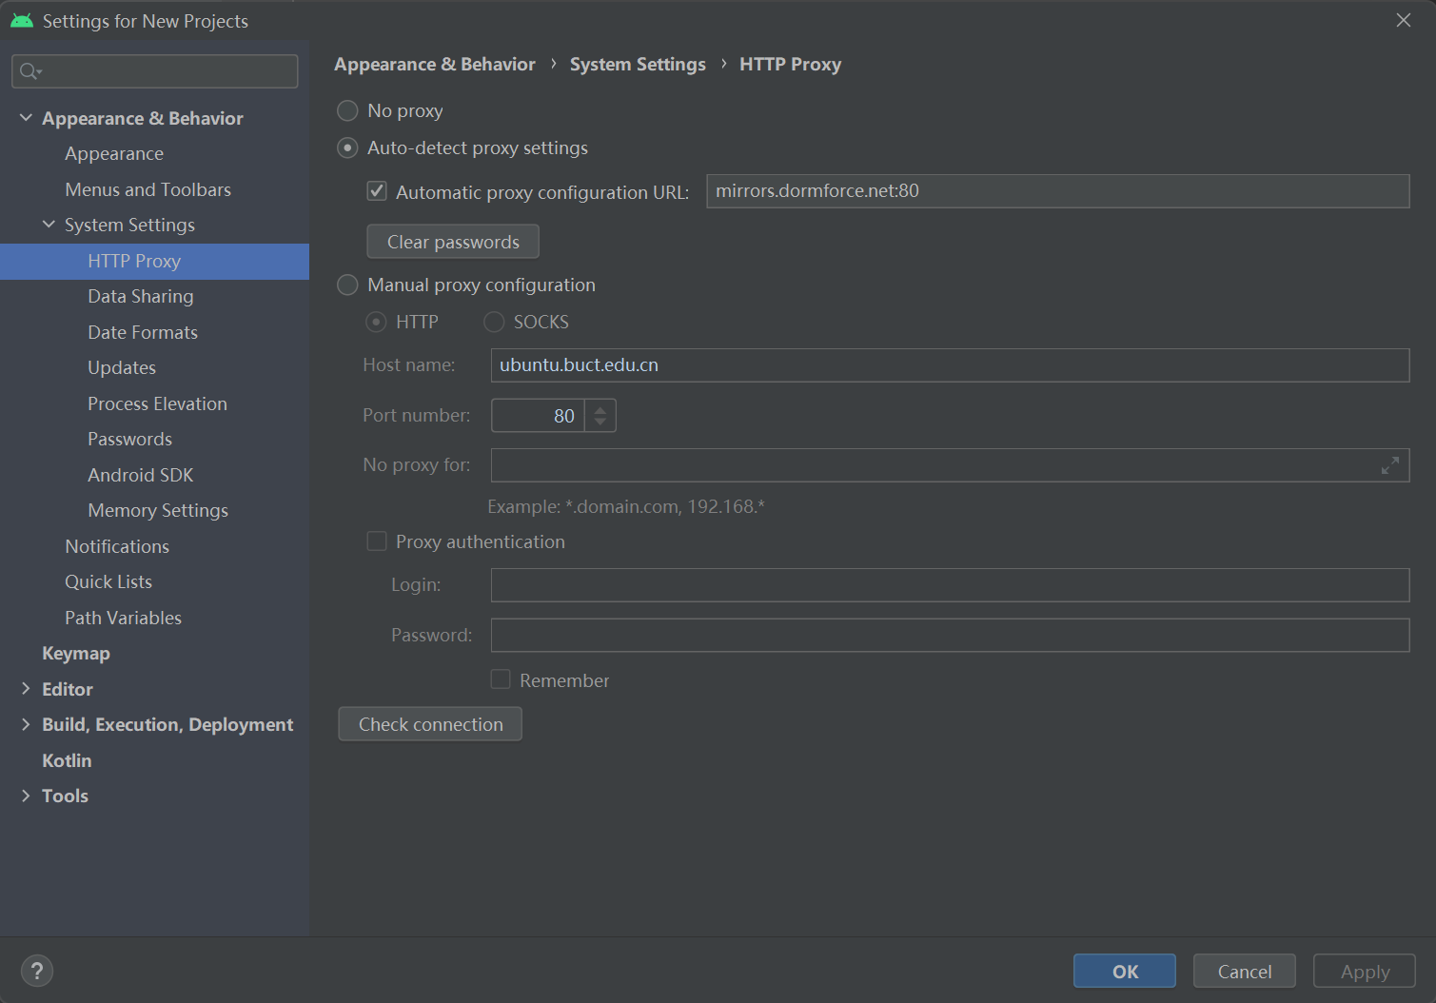
Task: Collapse the Appearance & Behavior section
Action: 25,117
